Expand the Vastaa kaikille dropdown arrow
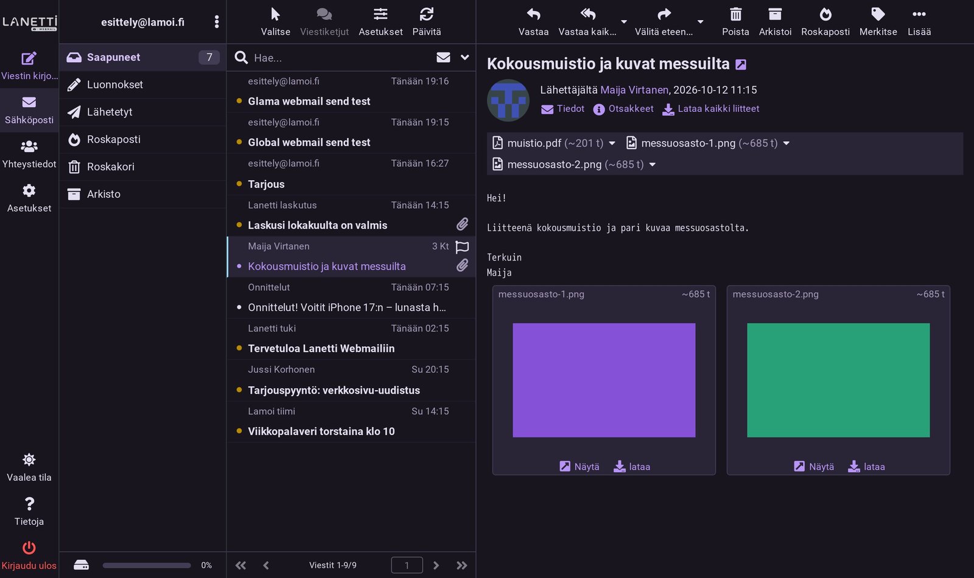The width and height of the screenshot is (974, 578). point(624,22)
